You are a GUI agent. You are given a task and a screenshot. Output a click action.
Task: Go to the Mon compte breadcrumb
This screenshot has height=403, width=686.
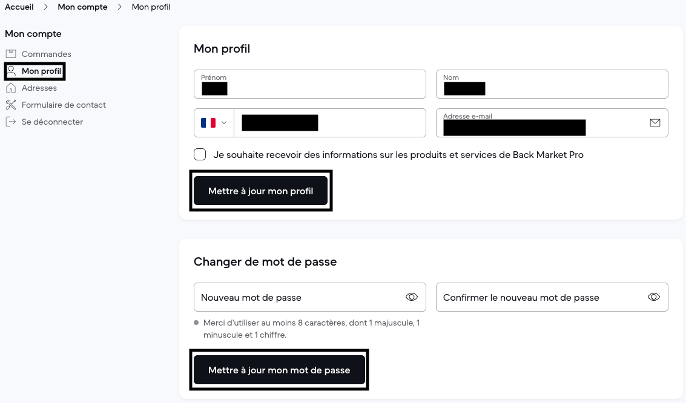point(82,7)
